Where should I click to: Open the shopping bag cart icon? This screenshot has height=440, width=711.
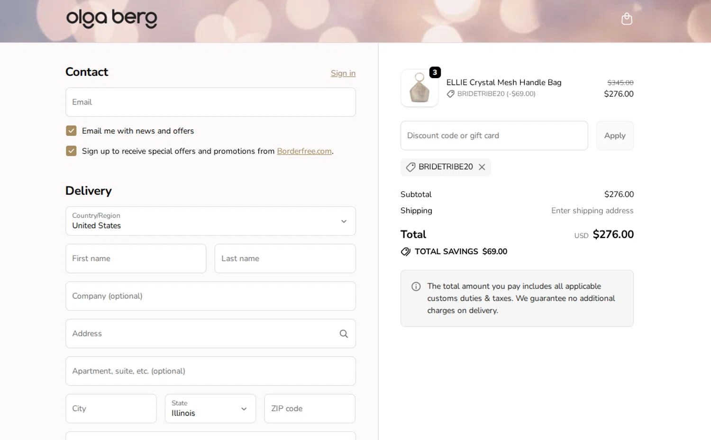pos(627,18)
